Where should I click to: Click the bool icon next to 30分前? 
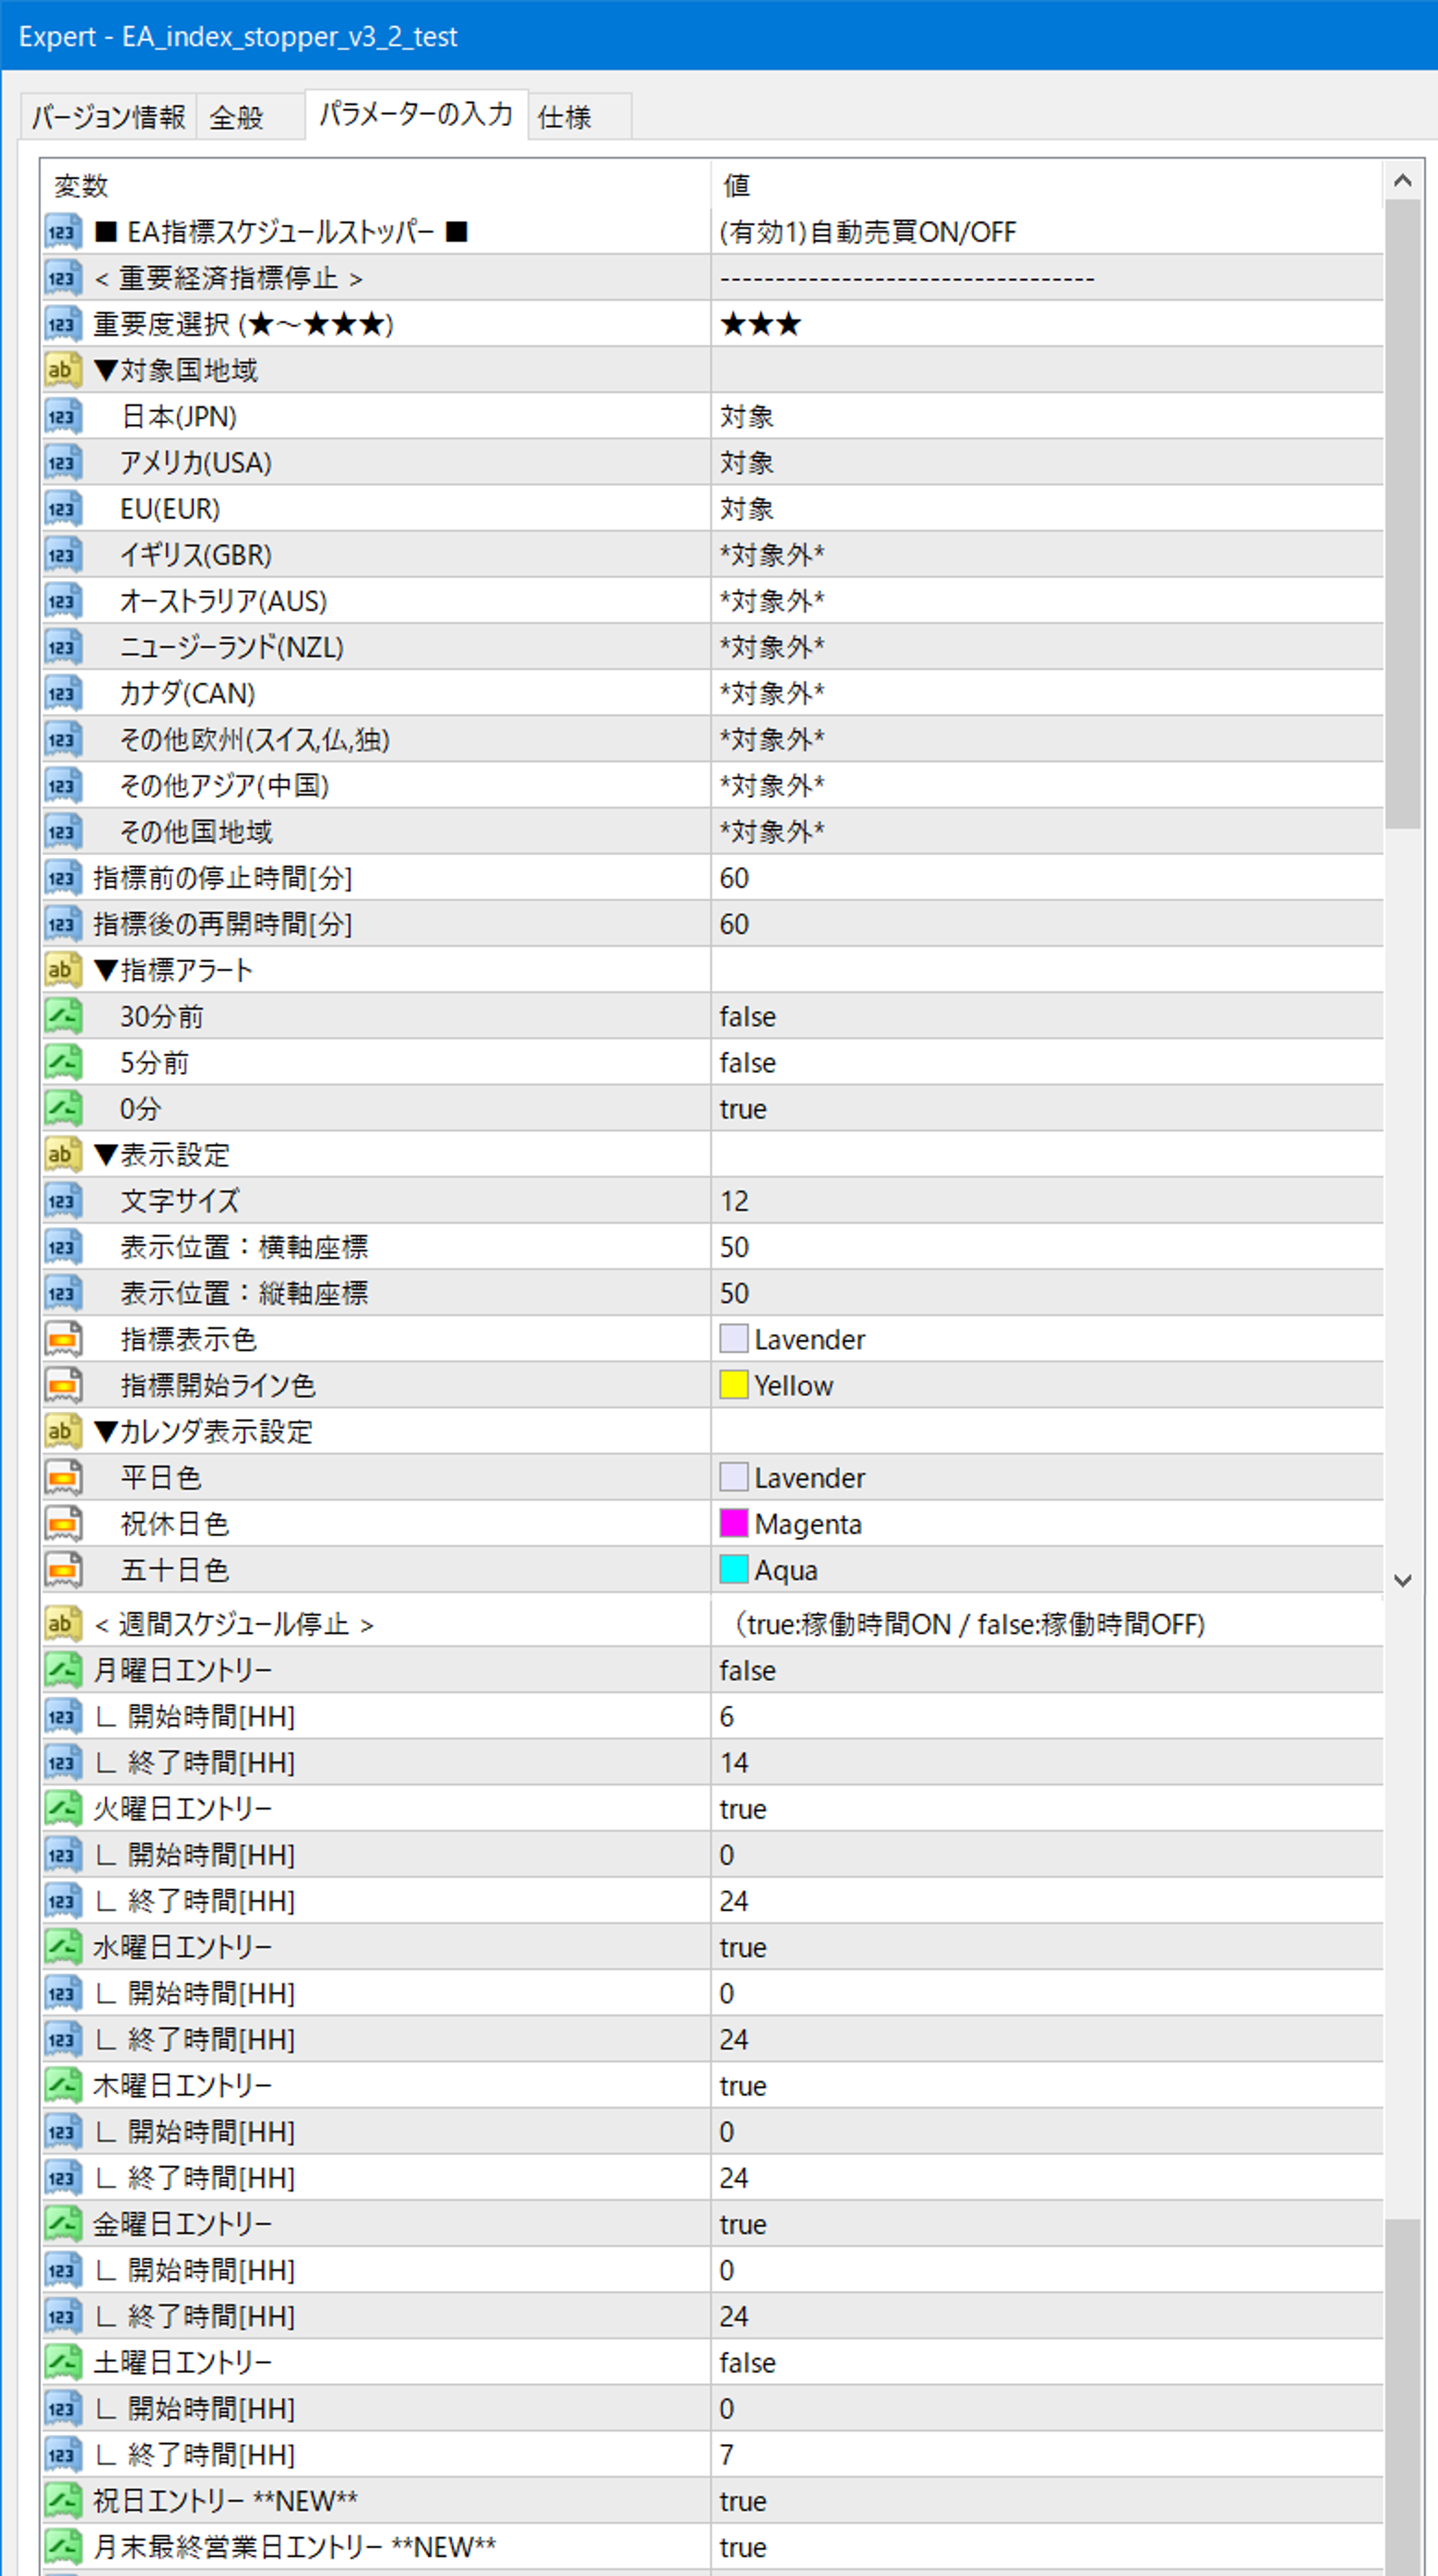pos(62,1016)
